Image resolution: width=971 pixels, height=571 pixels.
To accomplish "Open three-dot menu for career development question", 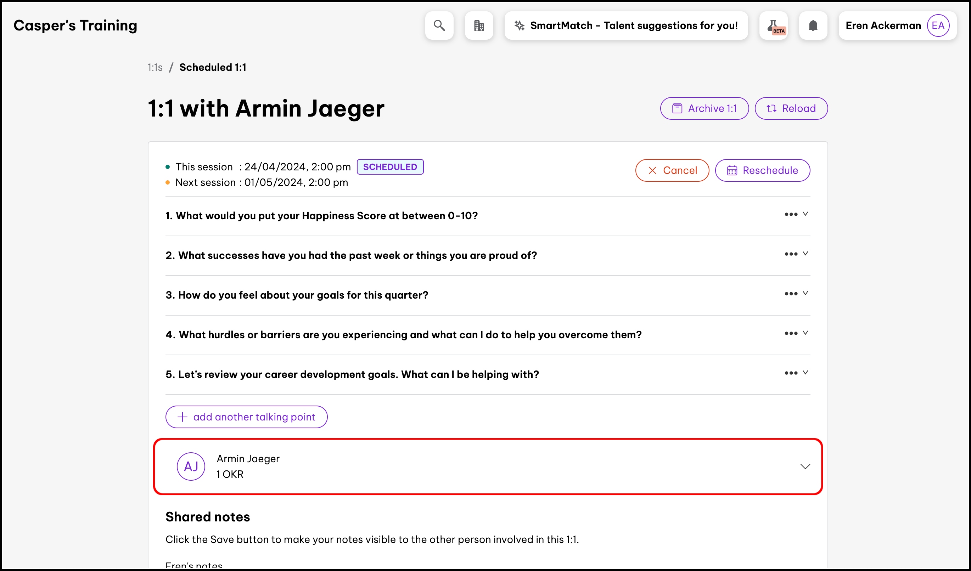I will coord(791,373).
